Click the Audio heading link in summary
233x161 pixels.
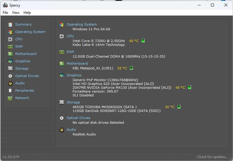(x=71, y=130)
